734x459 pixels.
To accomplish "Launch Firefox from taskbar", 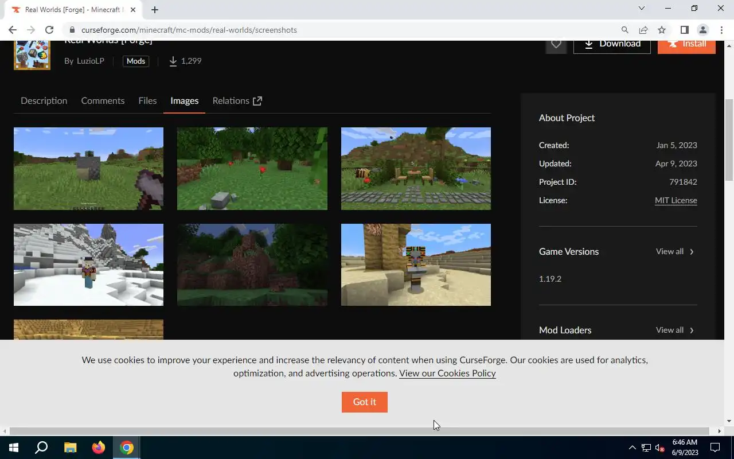I will click(x=99, y=448).
